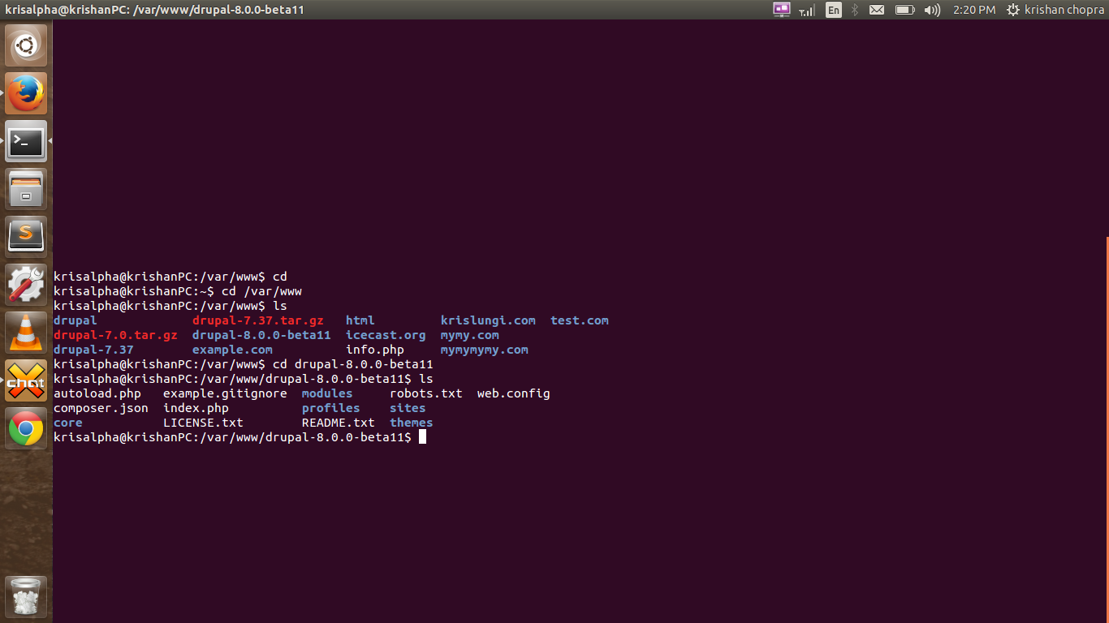Launch VLC media player from the launcher
This screenshot has width=1109, height=623.
click(27, 333)
